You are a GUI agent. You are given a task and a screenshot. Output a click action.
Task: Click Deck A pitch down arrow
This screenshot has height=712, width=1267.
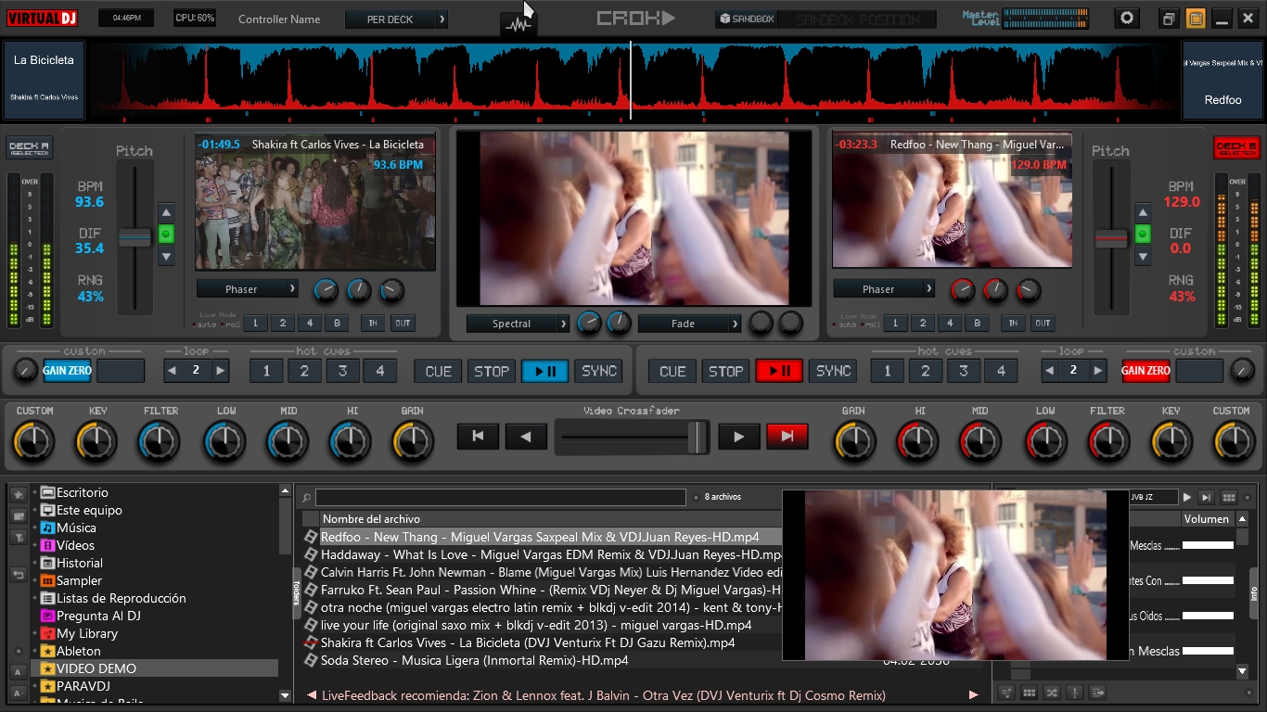[x=166, y=257]
